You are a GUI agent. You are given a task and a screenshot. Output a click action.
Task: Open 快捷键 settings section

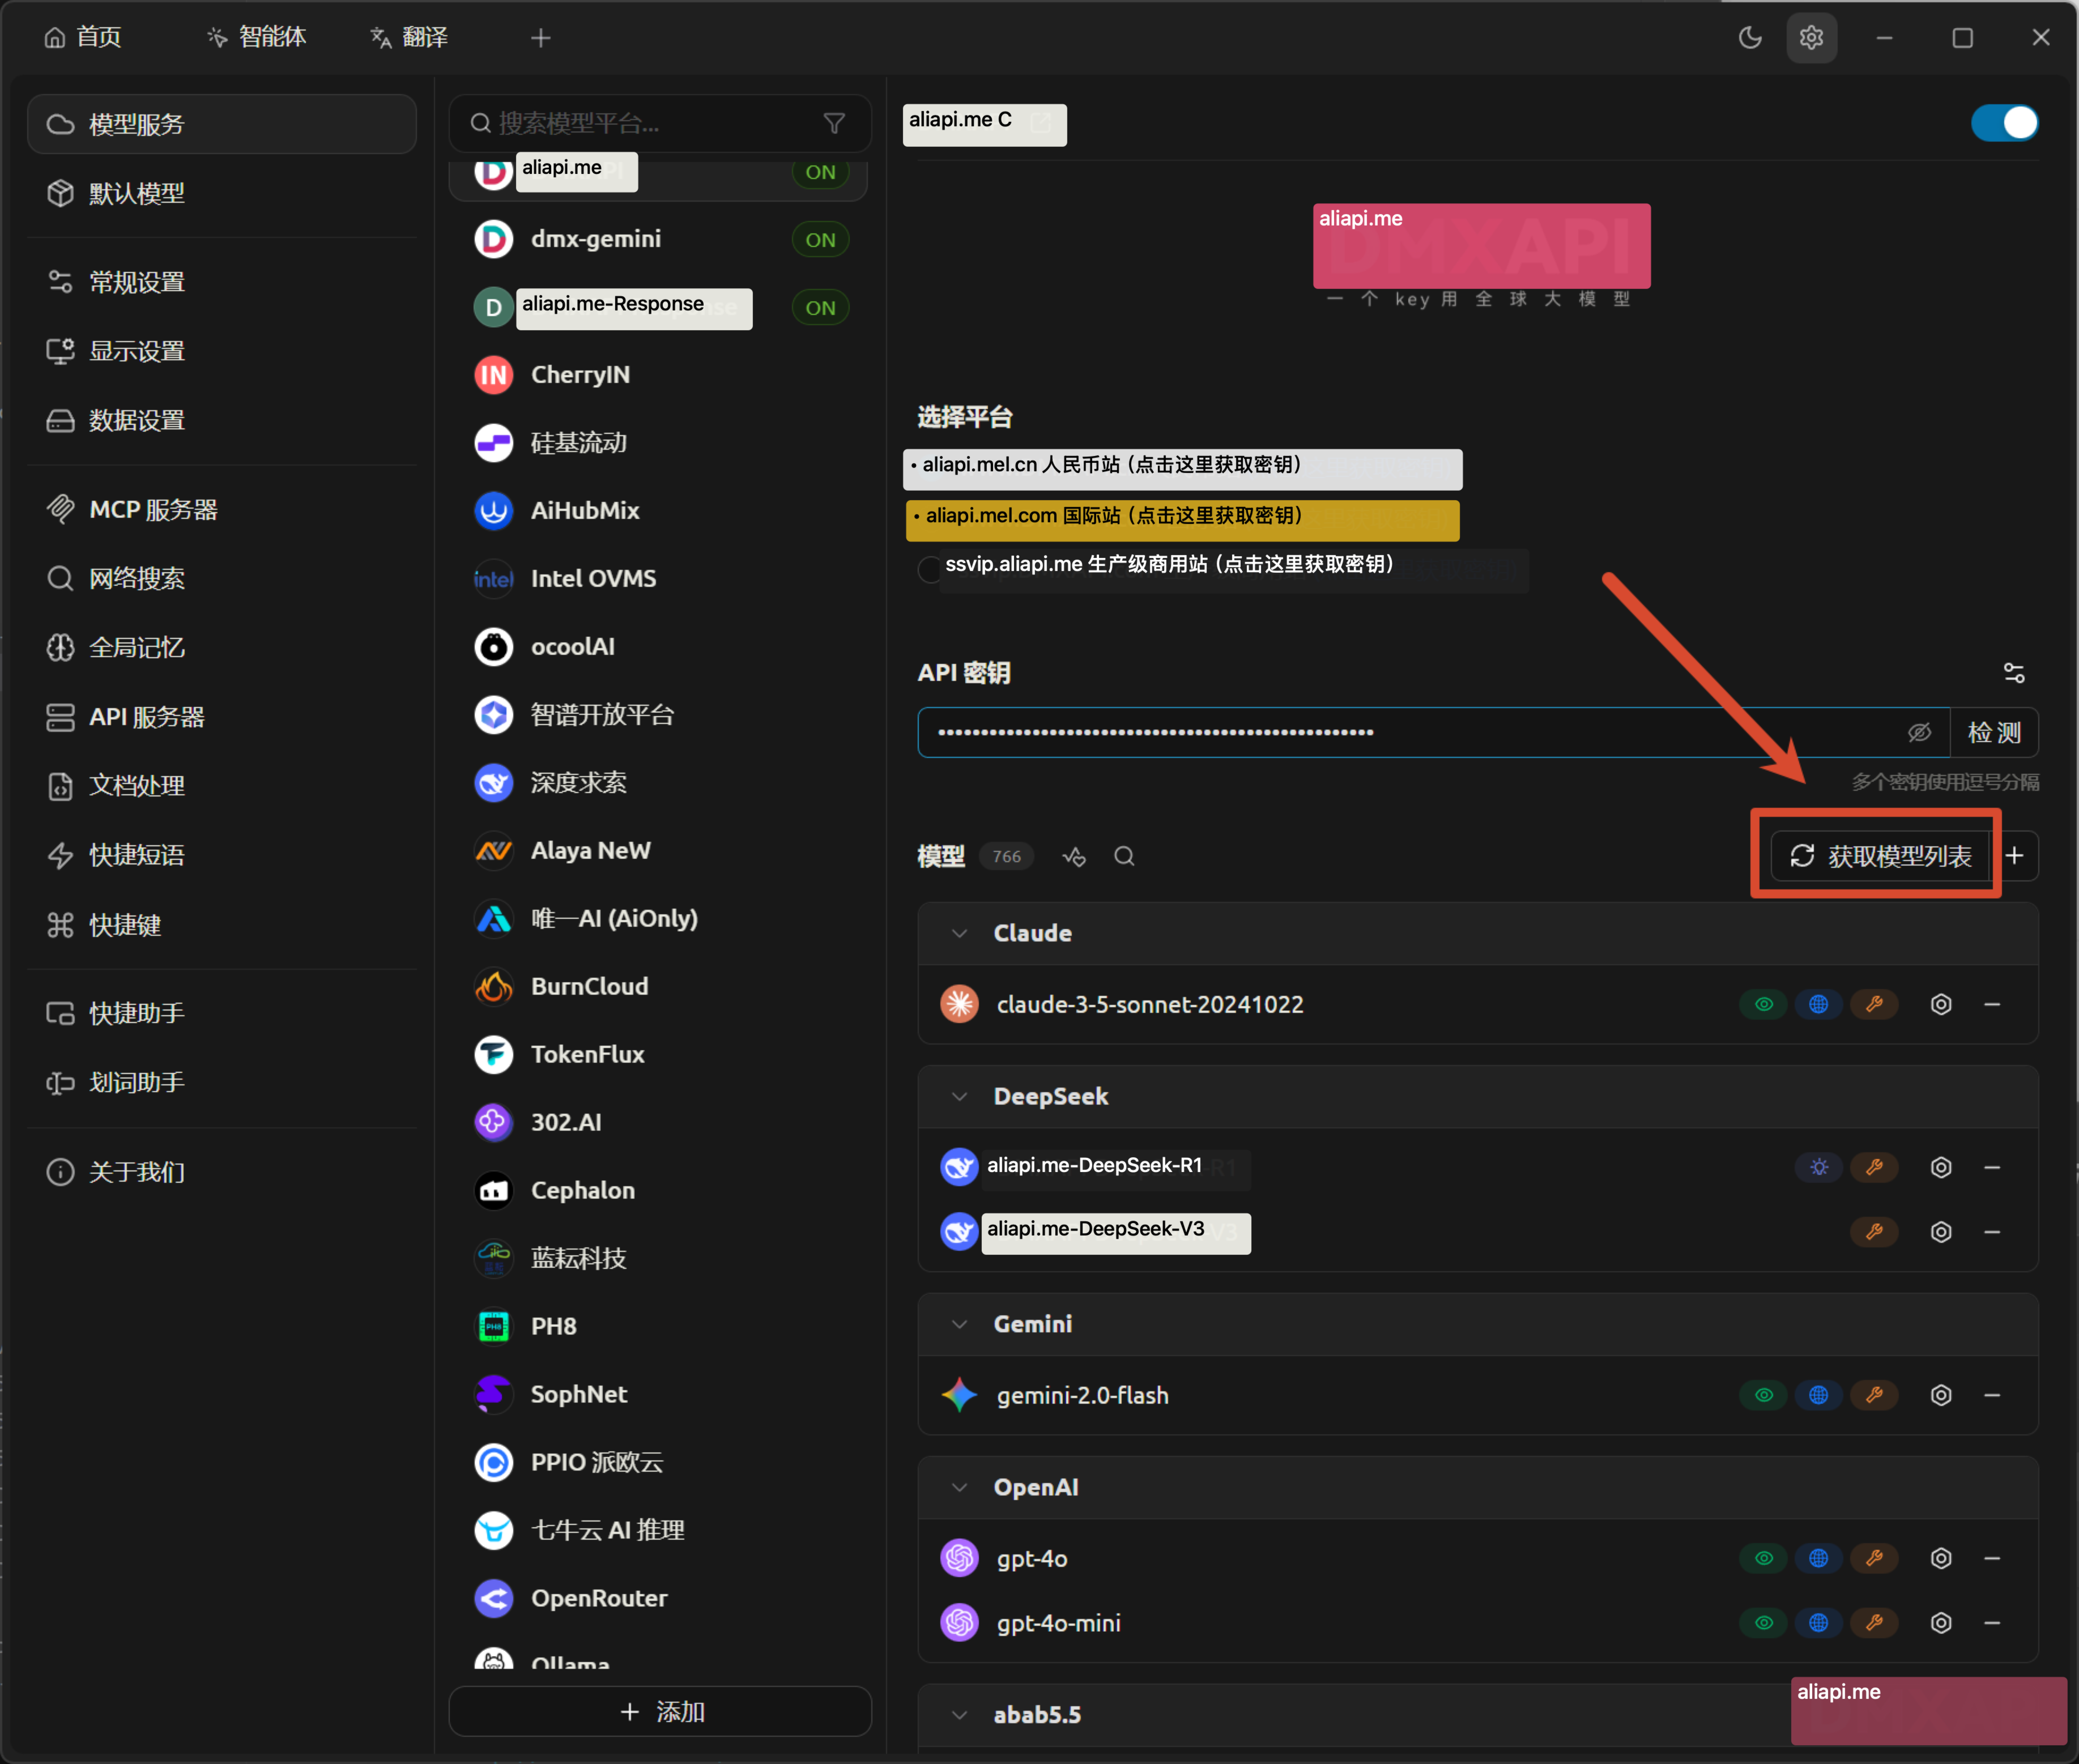coord(222,925)
